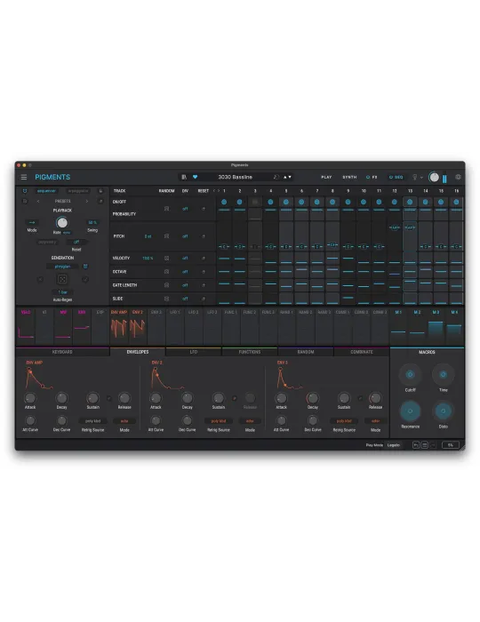Click the scale settings icon beside phrygian
Screen dimensions: 480x622
point(85,267)
